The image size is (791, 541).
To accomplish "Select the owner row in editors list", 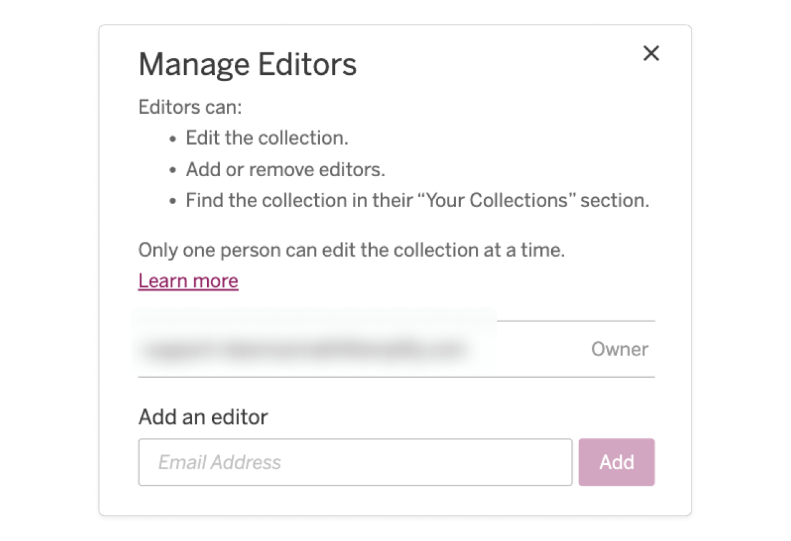I will click(x=395, y=349).
